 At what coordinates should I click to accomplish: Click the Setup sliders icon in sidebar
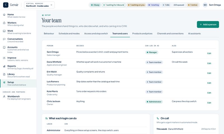4,82
